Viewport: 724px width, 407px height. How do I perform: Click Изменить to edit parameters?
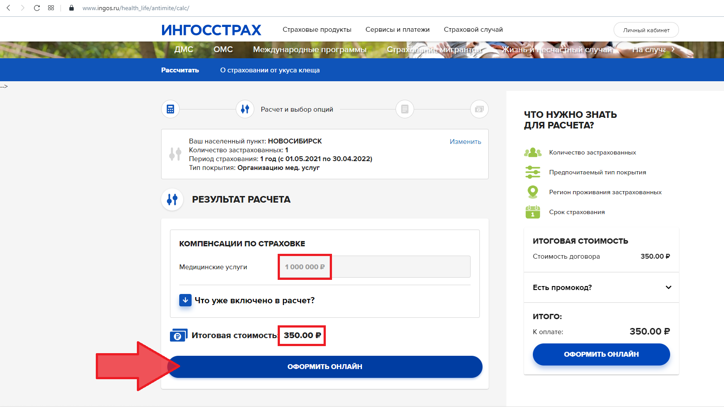point(465,141)
